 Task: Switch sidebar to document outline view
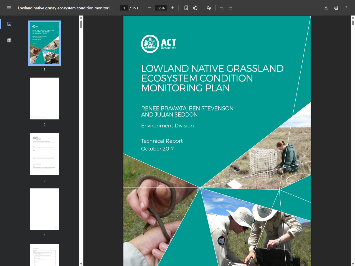pyautogui.click(x=9, y=40)
